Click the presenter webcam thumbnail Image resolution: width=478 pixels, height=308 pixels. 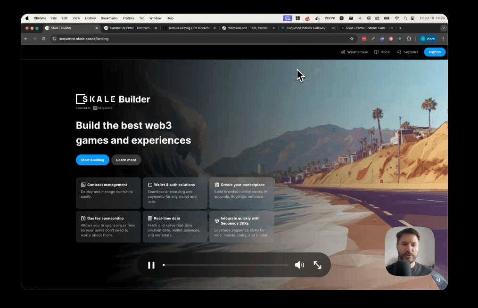(x=410, y=251)
